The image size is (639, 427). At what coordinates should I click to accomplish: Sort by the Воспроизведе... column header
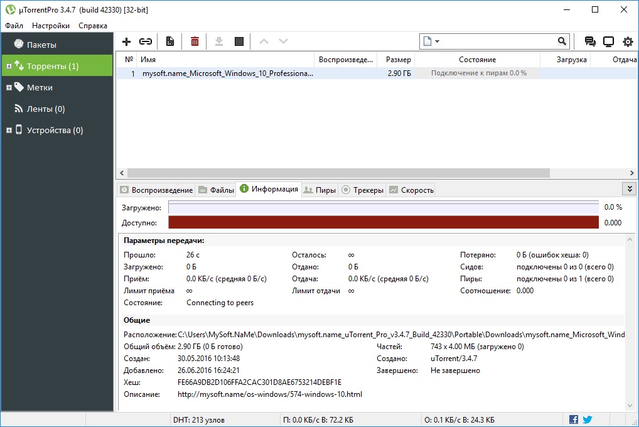[346, 60]
